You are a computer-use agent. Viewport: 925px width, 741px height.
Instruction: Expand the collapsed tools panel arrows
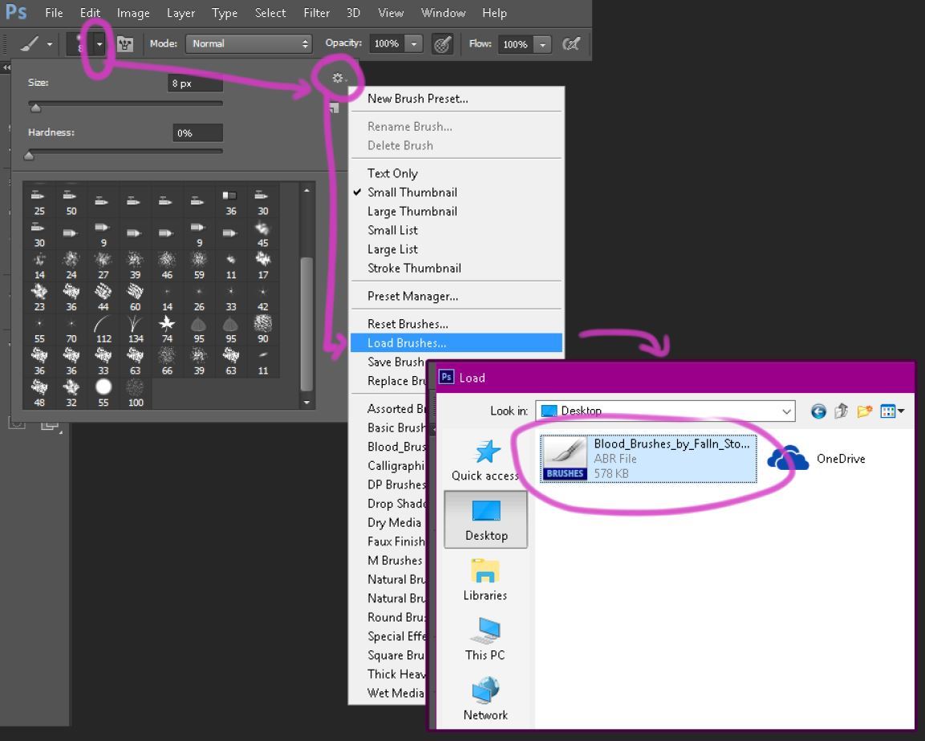(x=6, y=68)
